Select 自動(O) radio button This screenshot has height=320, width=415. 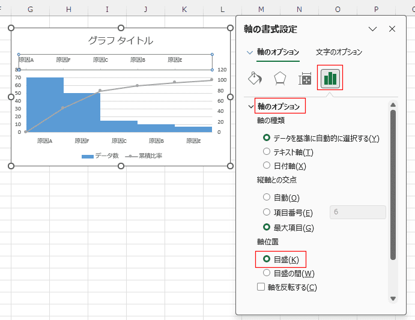click(x=267, y=197)
